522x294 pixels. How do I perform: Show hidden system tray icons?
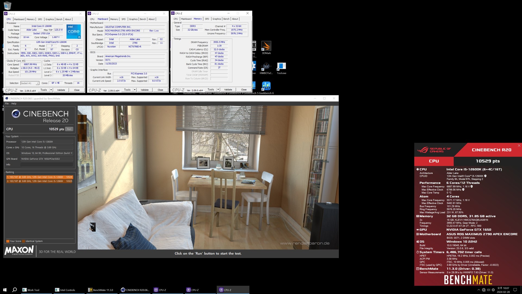pyautogui.click(x=479, y=290)
